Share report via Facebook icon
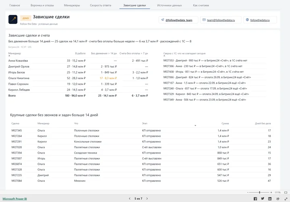 tap(255, 199)
